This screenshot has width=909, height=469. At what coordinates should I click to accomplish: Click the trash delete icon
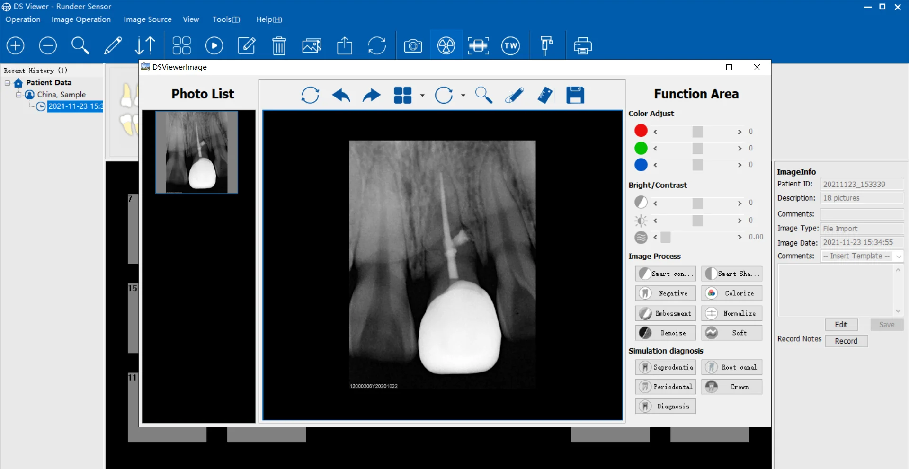coord(279,46)
